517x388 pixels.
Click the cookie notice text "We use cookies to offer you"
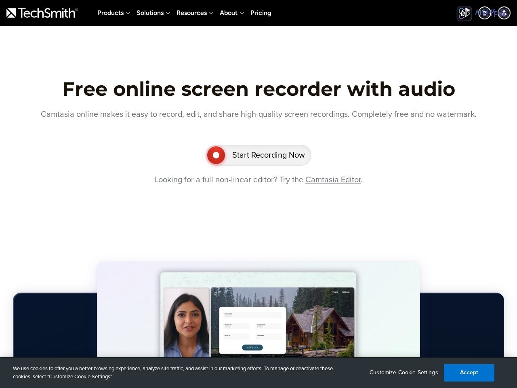coord(45,369)
